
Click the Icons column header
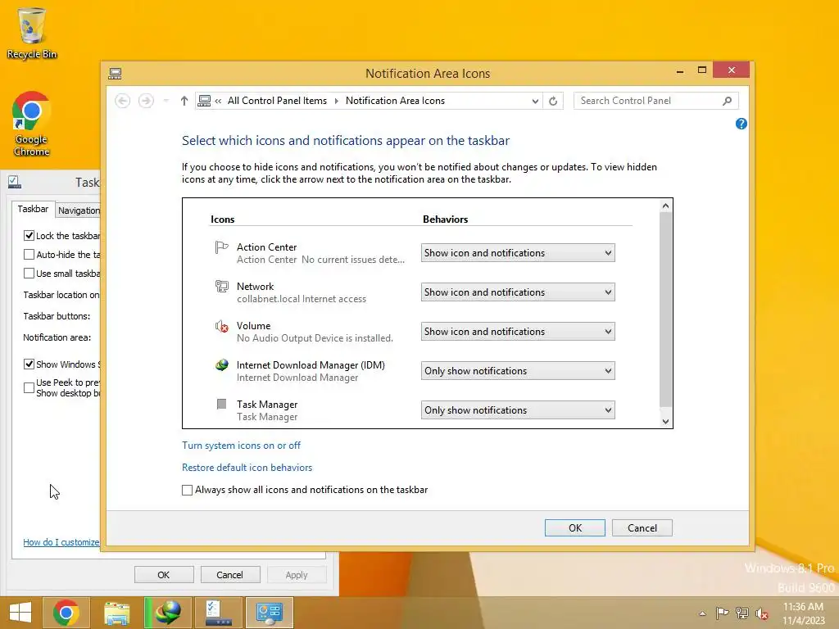point(223,219)
